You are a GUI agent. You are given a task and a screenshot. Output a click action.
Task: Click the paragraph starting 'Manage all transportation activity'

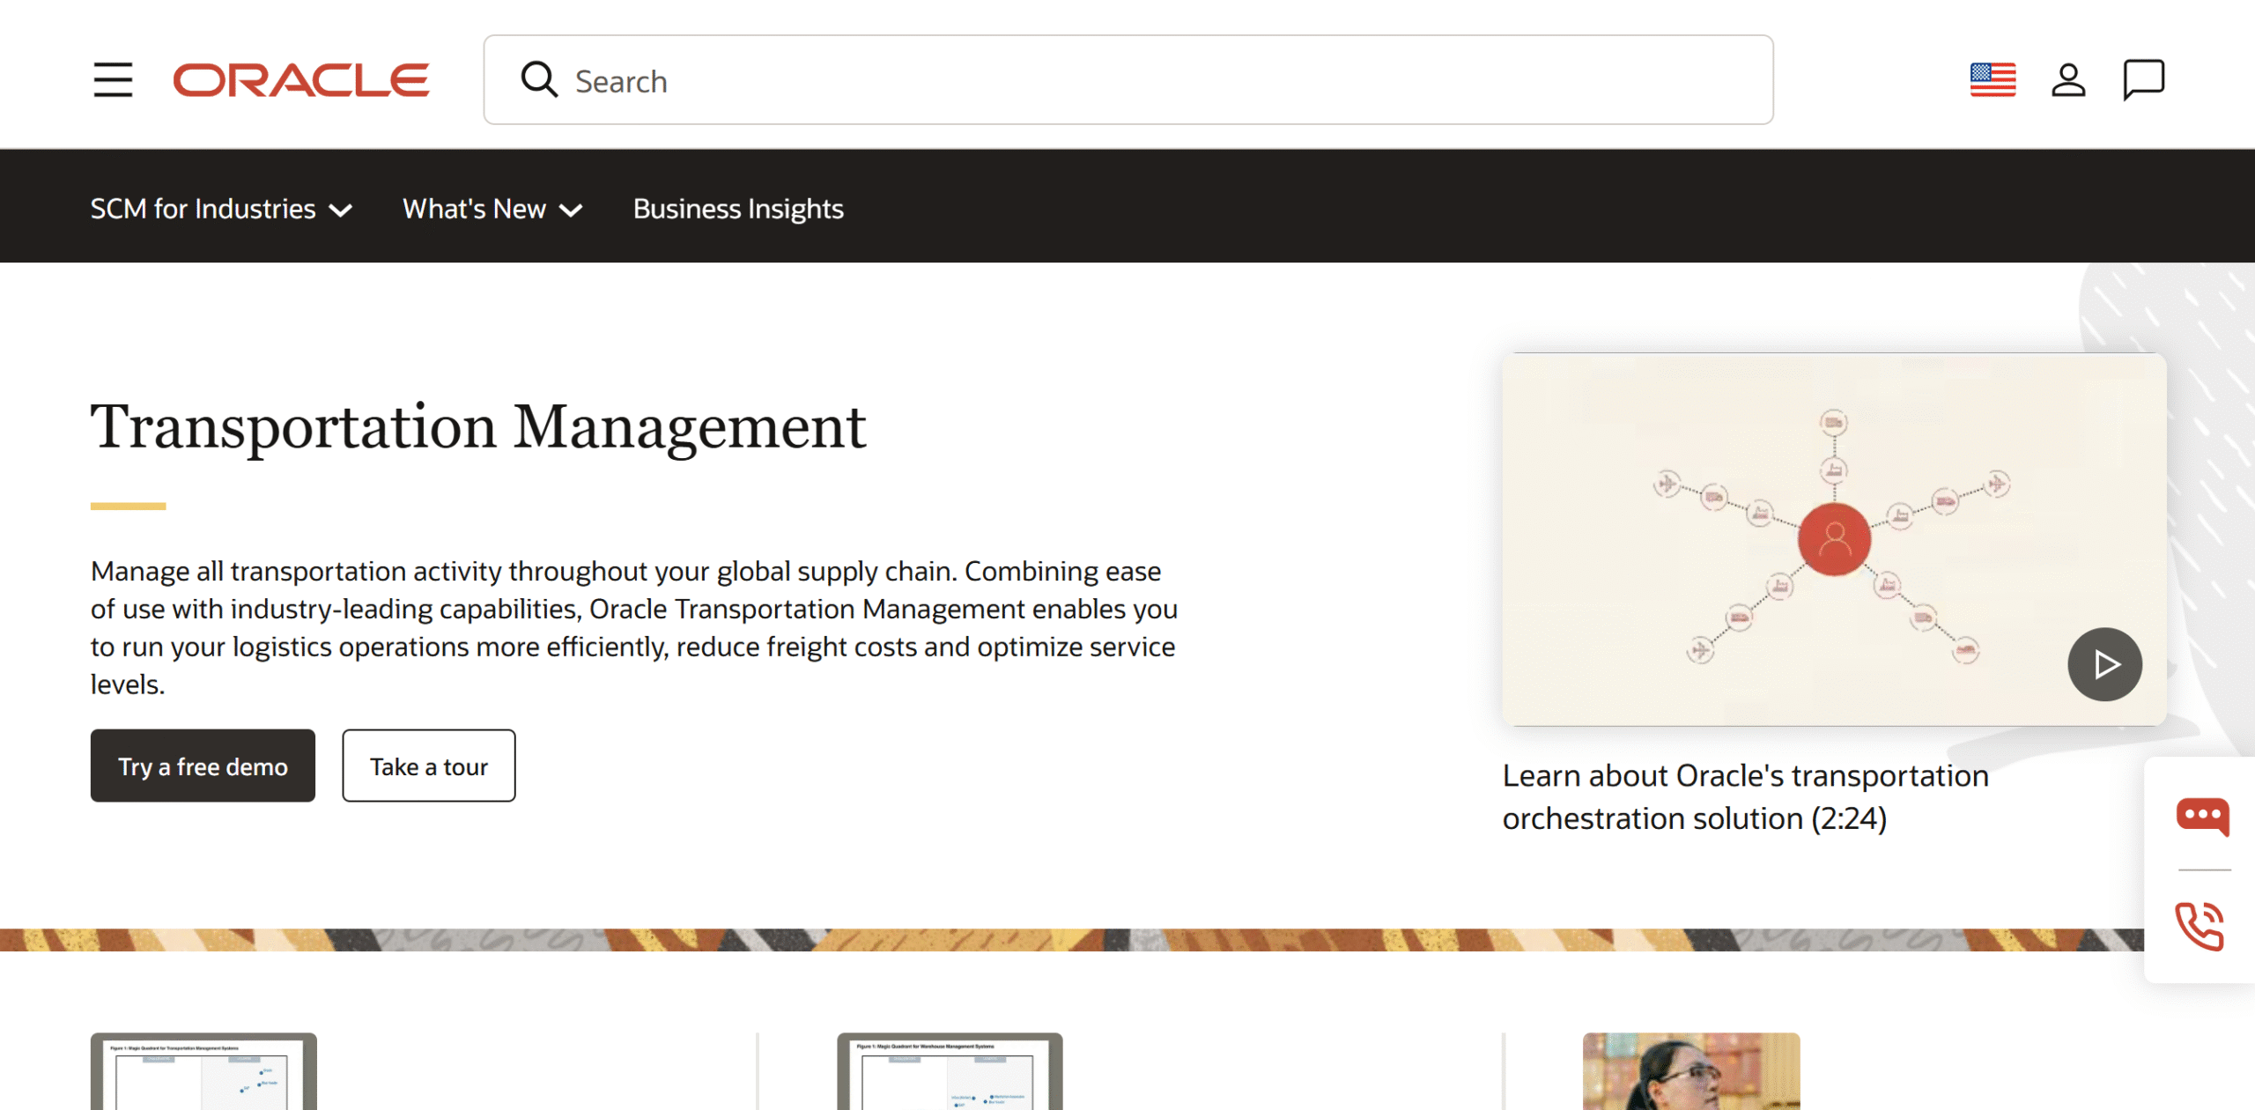634,627
